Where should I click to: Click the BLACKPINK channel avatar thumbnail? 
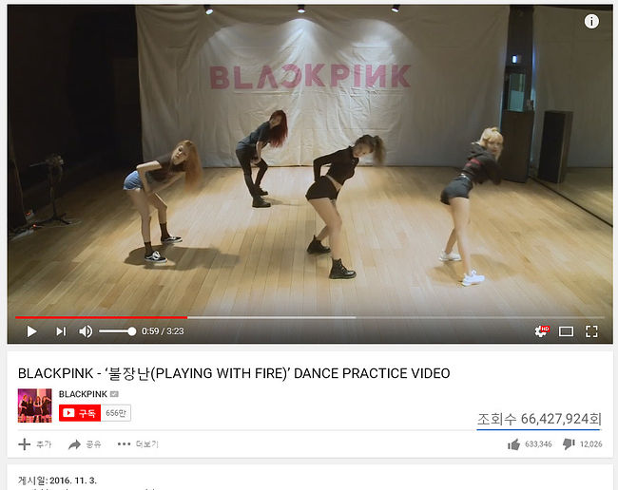click(34, 405)
